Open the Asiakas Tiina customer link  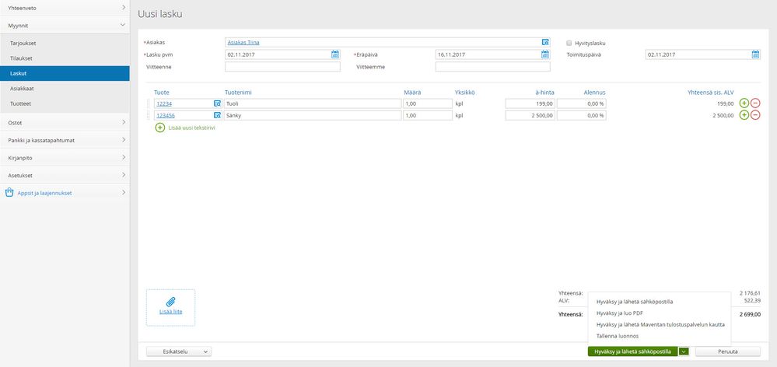(x=243, y=43)
